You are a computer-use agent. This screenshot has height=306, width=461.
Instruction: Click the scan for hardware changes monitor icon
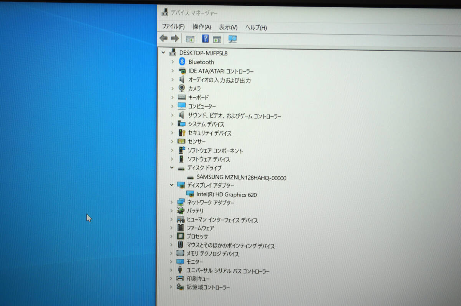(232, 39)
